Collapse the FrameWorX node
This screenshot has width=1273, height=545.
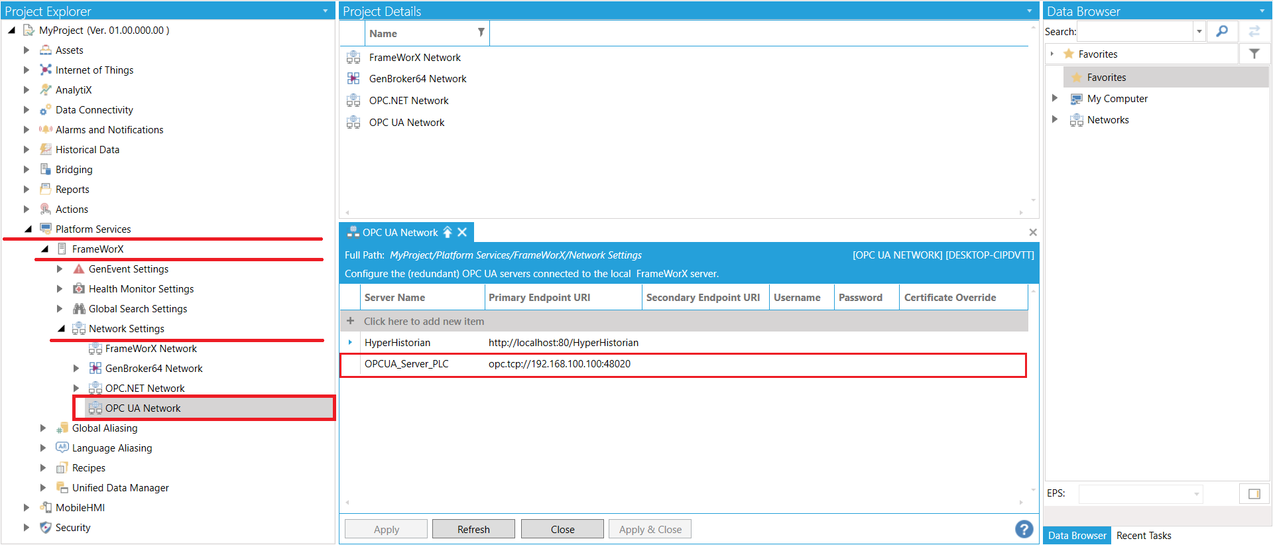click(44, 249)
